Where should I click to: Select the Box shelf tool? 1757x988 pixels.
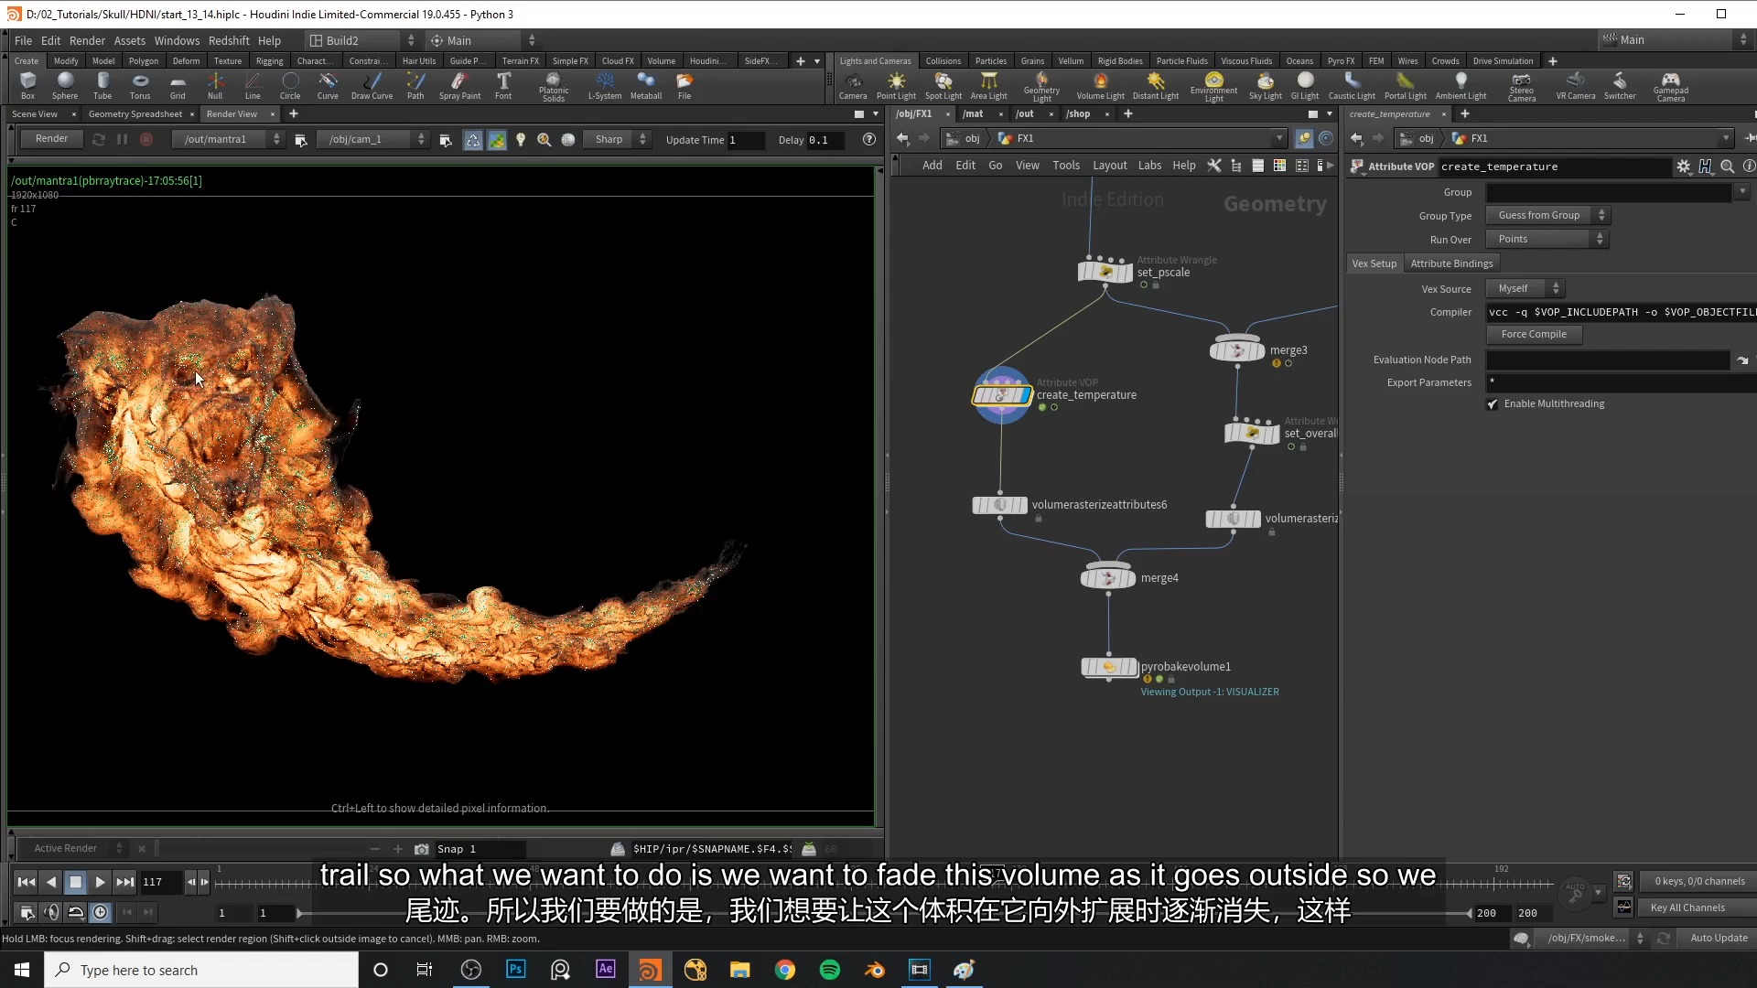(x=27, y=86)
